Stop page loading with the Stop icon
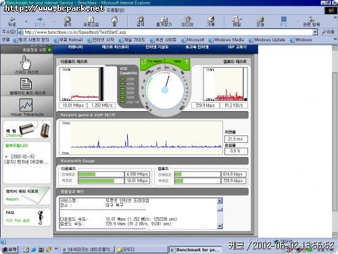 68,21
